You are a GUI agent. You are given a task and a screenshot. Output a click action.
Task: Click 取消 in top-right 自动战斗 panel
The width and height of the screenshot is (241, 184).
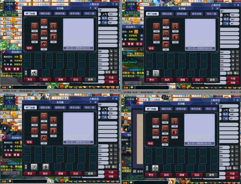(x=139, y=44)
